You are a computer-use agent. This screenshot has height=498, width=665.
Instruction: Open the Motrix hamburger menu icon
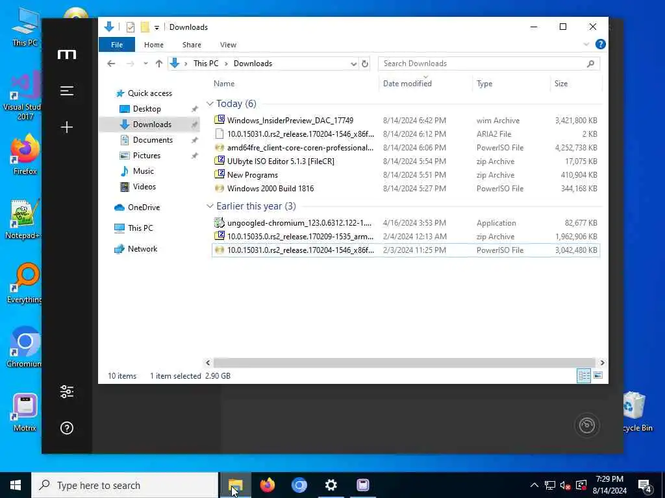67,91
